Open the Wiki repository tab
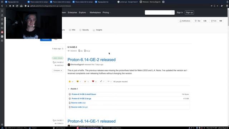Screen dimensions: 229x129 [x=72, y=30]
